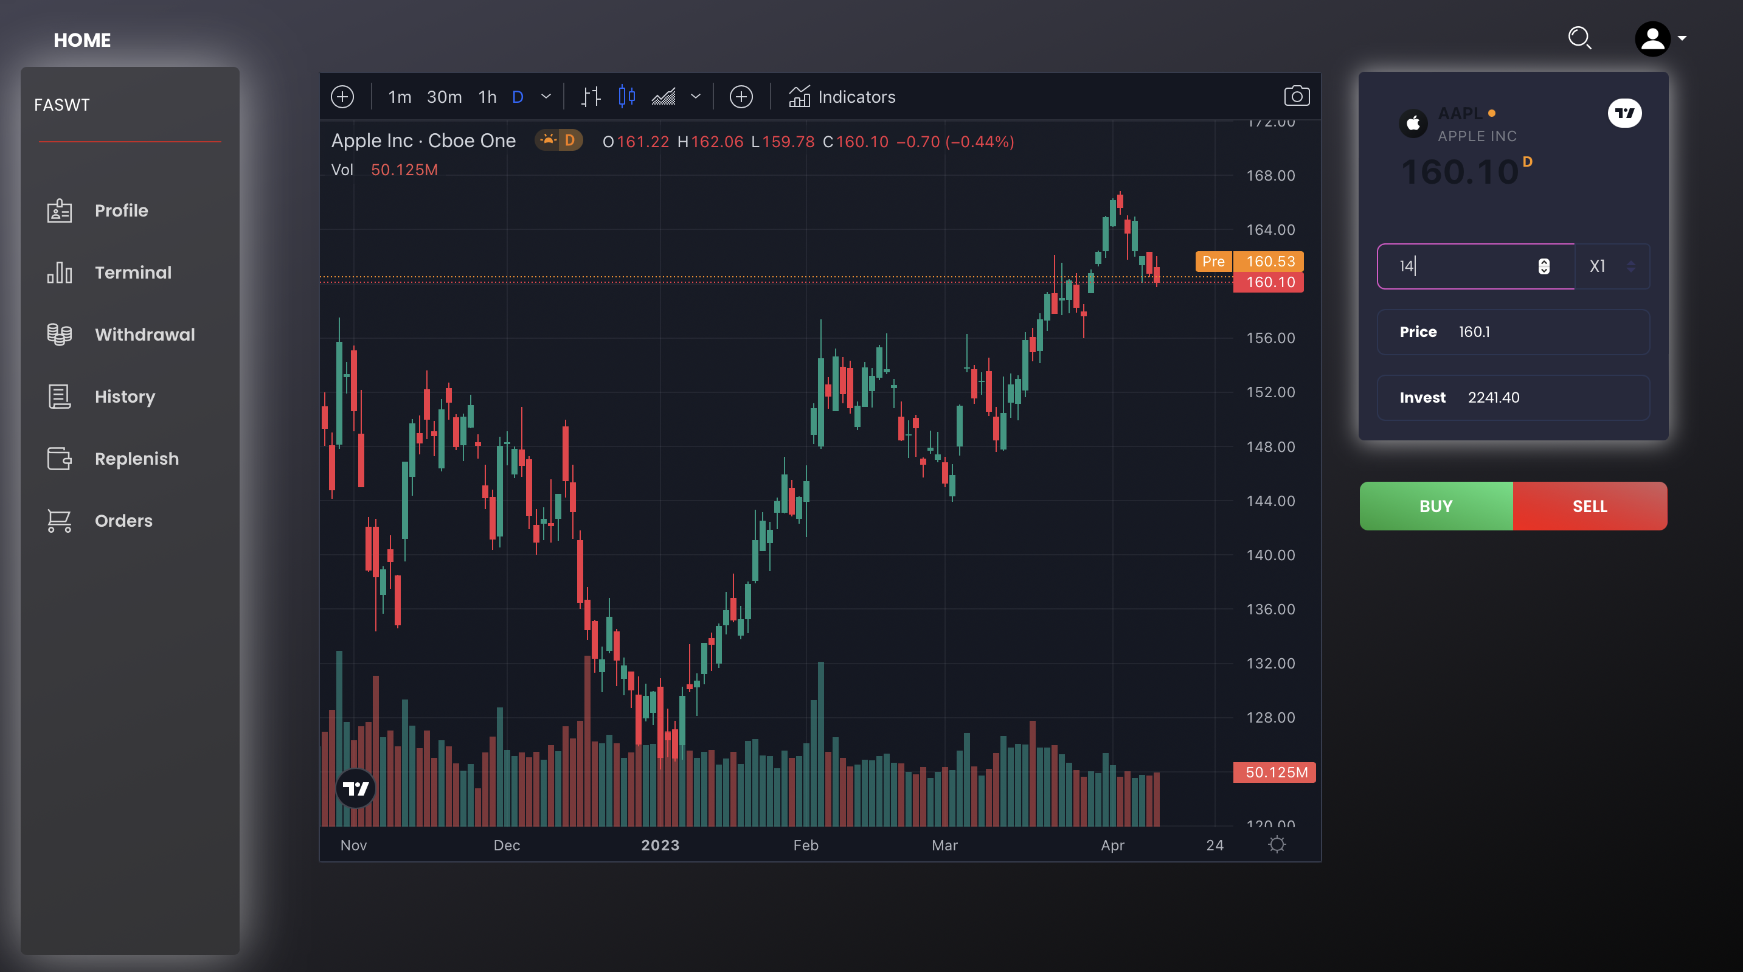Open the History section
Image resolution: width=1743 pixels, height=972 pixels.
125,397
